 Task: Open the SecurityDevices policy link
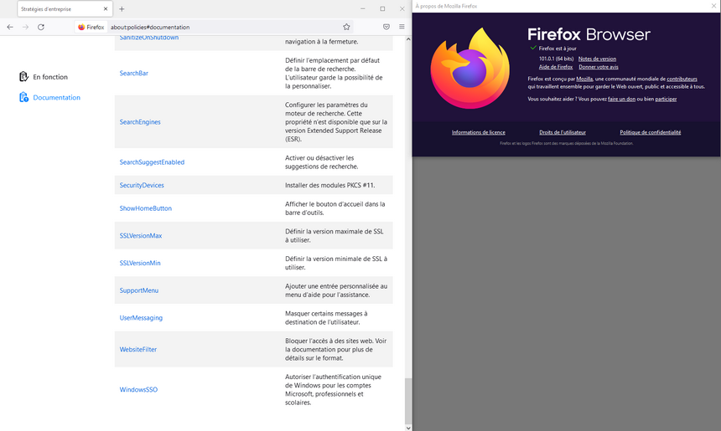[142, 185]
